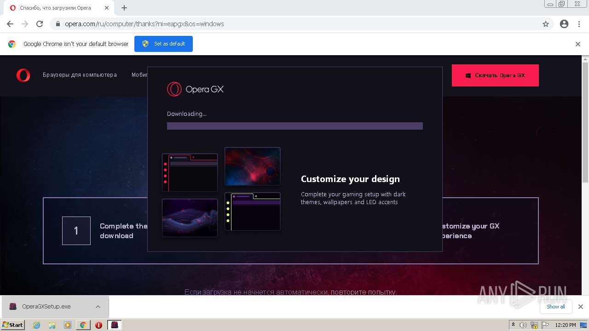Click the Downloading progress bar
589x331 pixels.
coord(294,126)
